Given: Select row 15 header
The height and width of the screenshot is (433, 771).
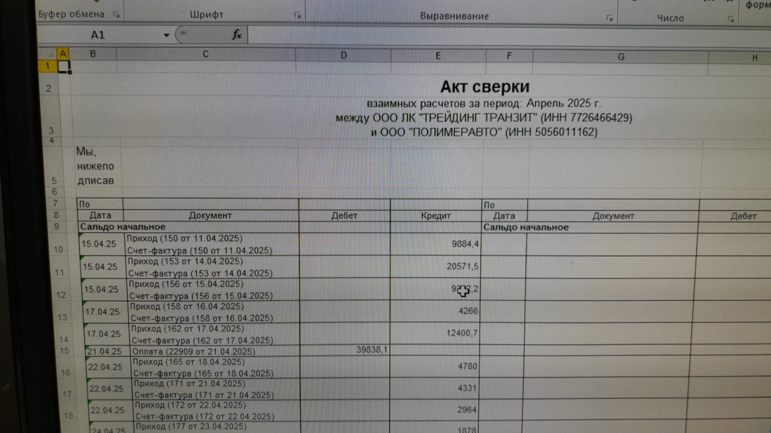Looking at the screenshot, I should click(65, 351).
